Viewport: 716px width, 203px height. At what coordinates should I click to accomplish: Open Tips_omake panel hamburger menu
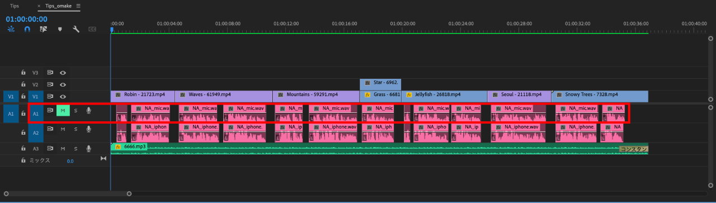coord(78,6)
